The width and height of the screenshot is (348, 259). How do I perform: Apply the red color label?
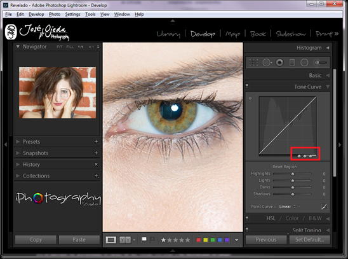click(x=199, y=240)
